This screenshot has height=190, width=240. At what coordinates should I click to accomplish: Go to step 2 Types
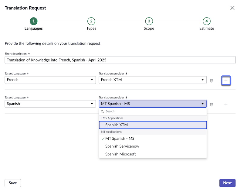(91, 21)
